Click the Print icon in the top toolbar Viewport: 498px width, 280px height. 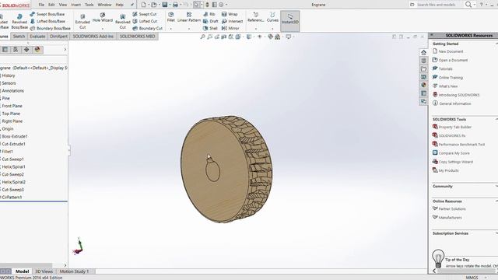coord(175,5)
